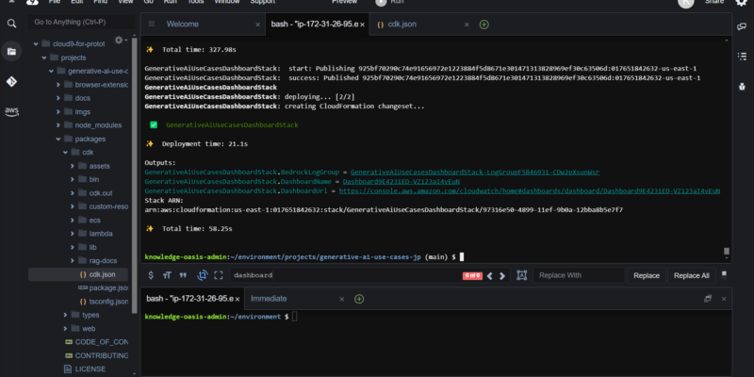
Task: Click the Replace With input field
Action: 579,275
